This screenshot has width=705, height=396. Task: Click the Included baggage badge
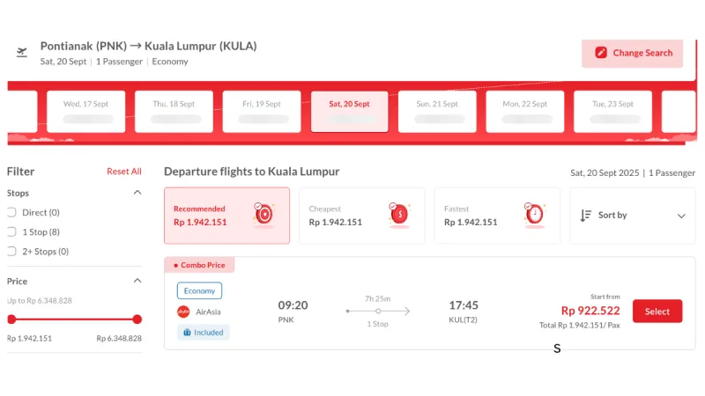tap(204, 333)
